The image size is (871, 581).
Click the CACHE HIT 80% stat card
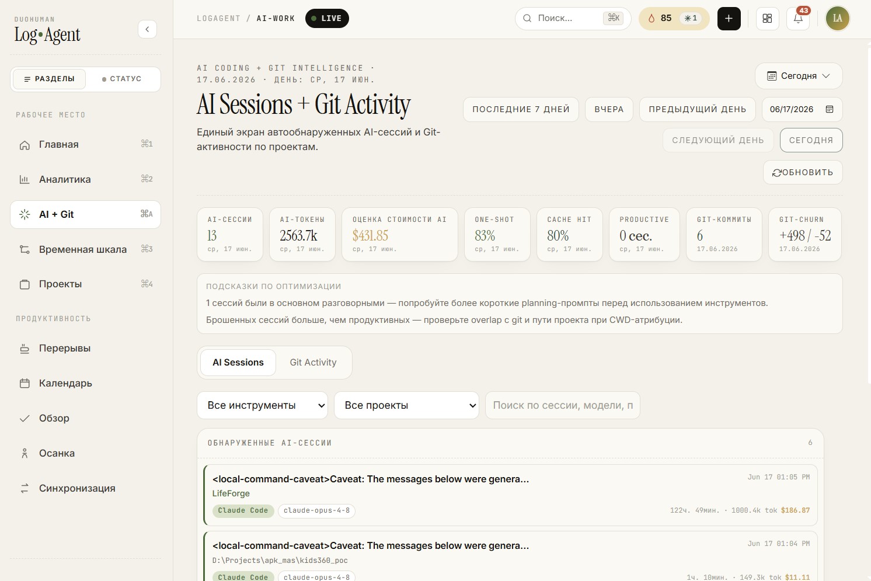570,234
